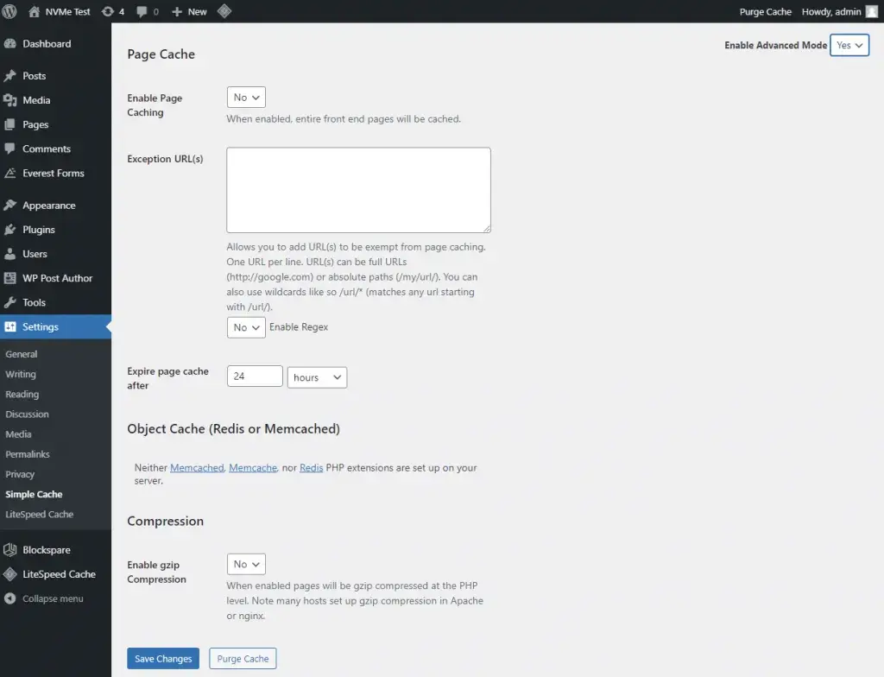This screenshot has height=677, width=884.
Task: Open Writing settings submenu item
Action: pos(21,374)
